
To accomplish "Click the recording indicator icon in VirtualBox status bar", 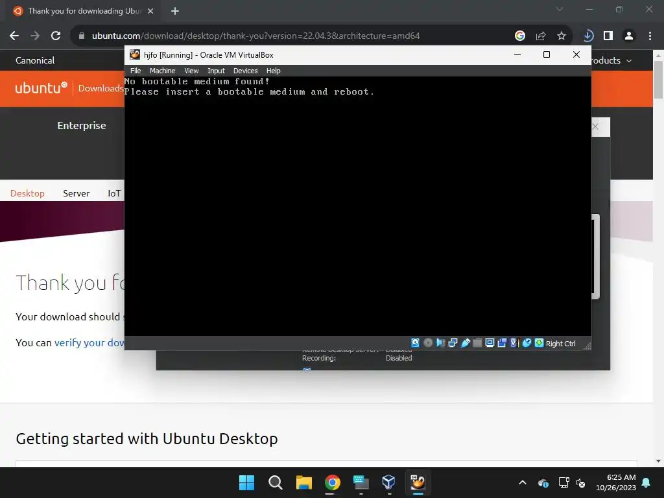I will click(x=502, y=343).
